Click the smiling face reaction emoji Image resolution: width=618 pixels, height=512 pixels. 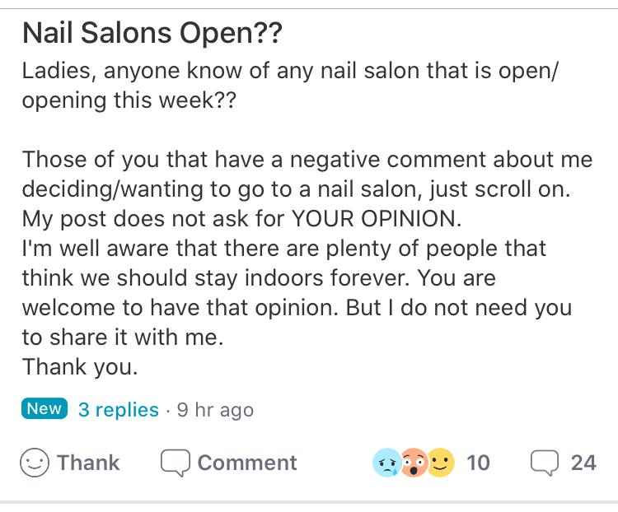coord(442,463)
